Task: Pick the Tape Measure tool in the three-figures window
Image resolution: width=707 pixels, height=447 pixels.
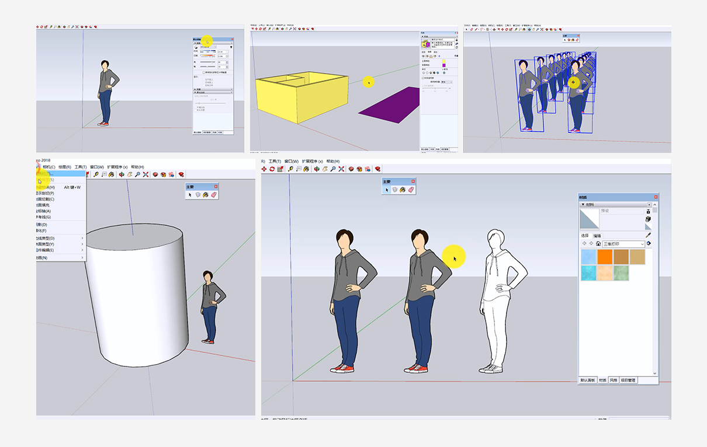Action: pos(290,169)
